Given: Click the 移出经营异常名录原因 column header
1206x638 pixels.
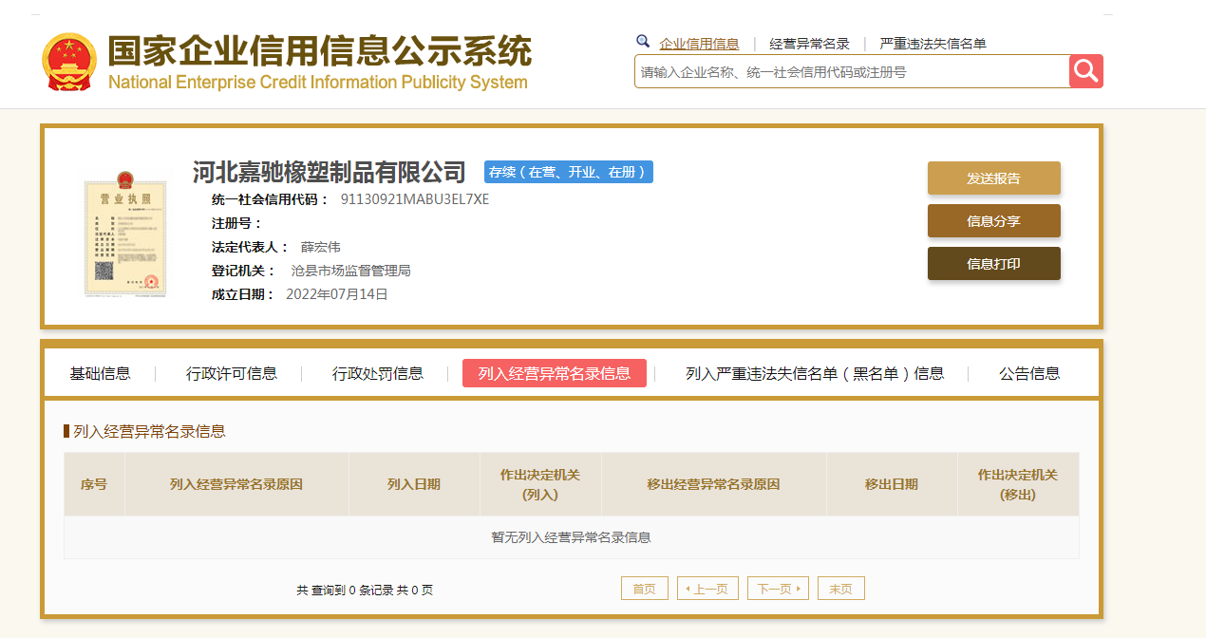Looking at the screenshot, I should 714,484.
